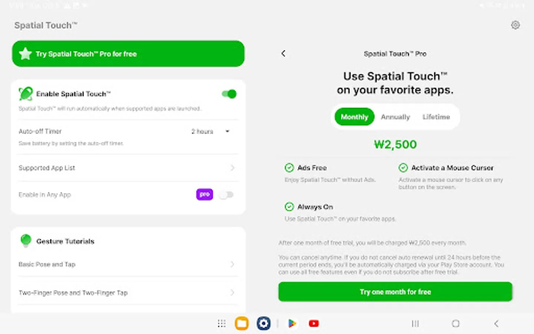Disable the Enable Spatial Touch switch
534x334 pixels.
pyautogui.click(x=229, y=94)
